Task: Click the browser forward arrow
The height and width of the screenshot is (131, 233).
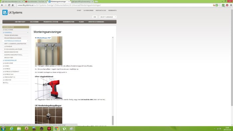Action: tap(6, 5)
